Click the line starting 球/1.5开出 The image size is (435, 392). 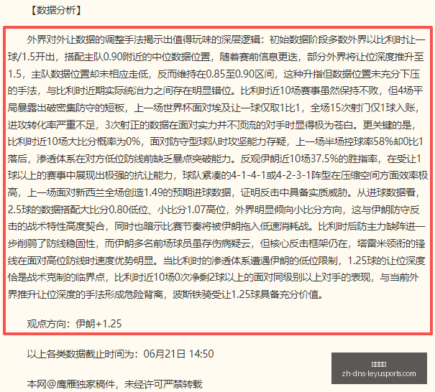point(216,57)
